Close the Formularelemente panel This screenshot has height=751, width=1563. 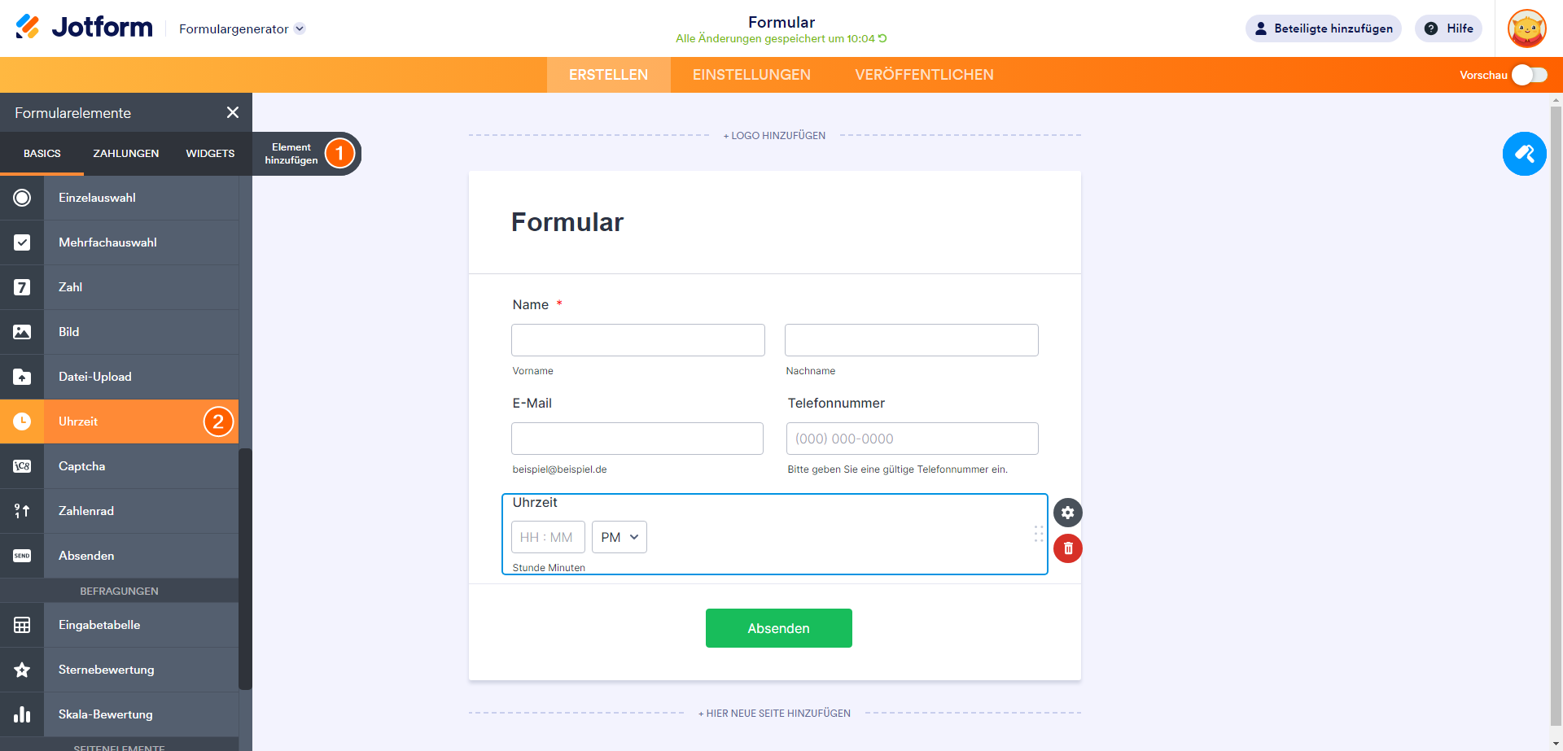tap(233, 112)
